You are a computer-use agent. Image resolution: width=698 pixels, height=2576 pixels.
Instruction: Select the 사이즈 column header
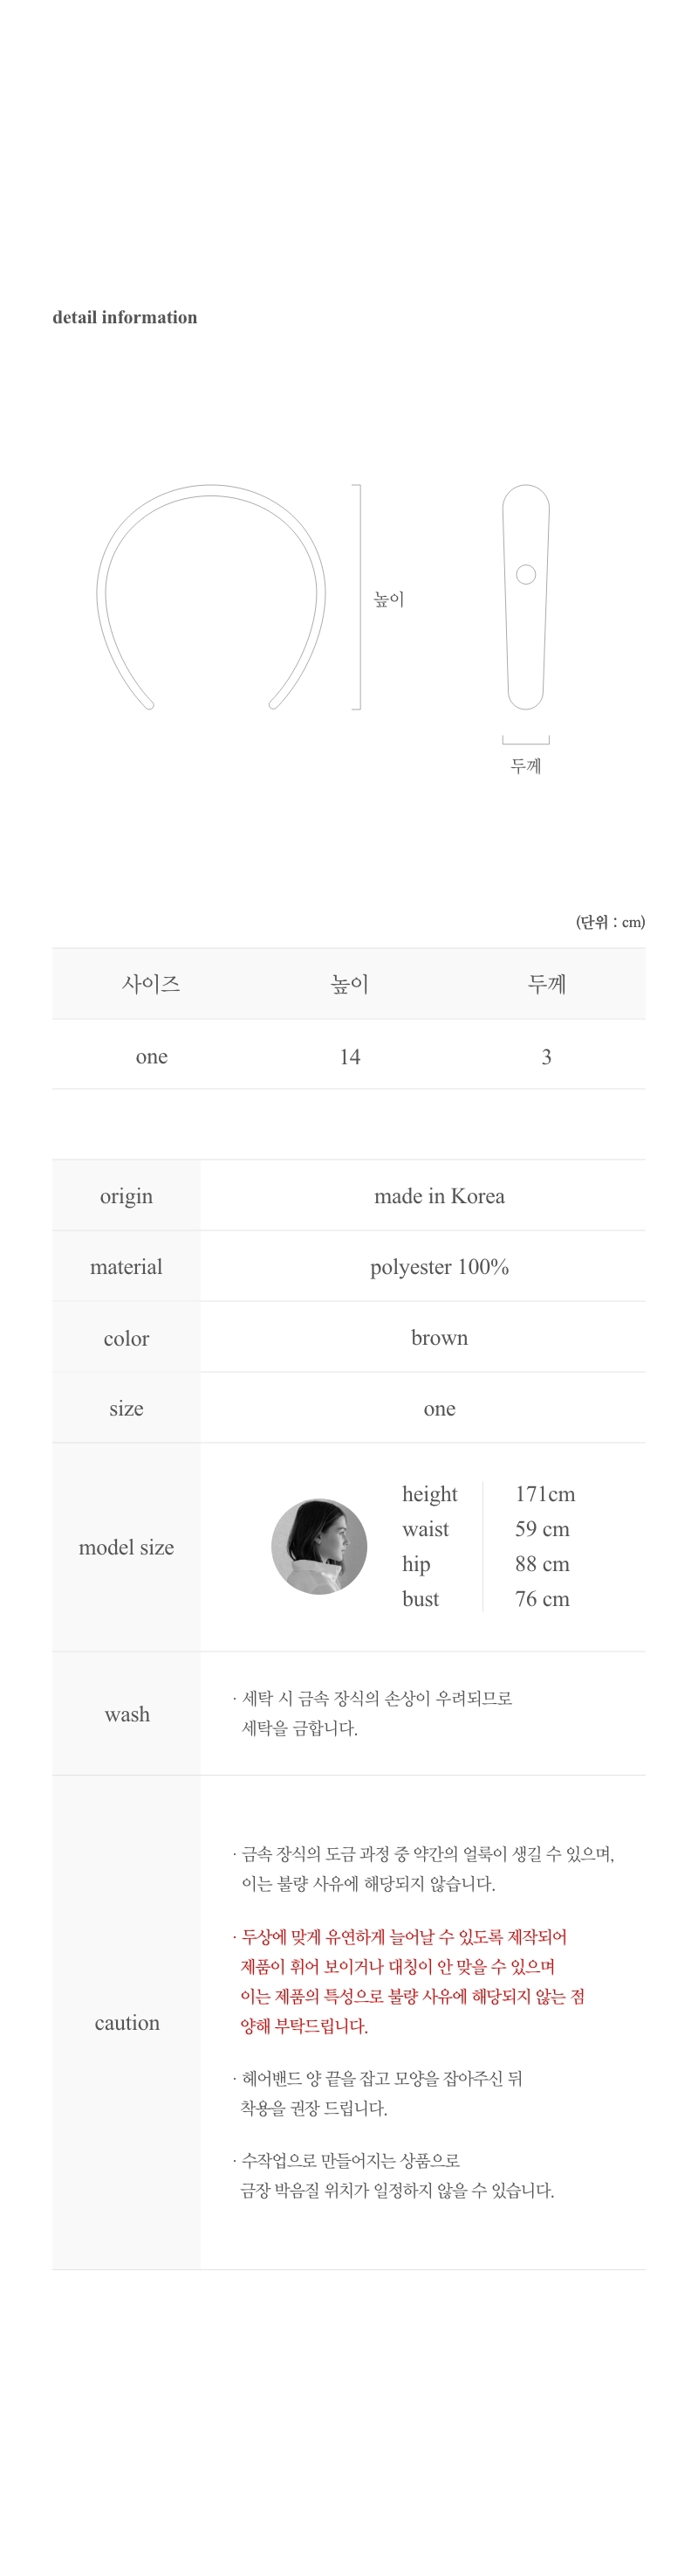tap(151, 984)
